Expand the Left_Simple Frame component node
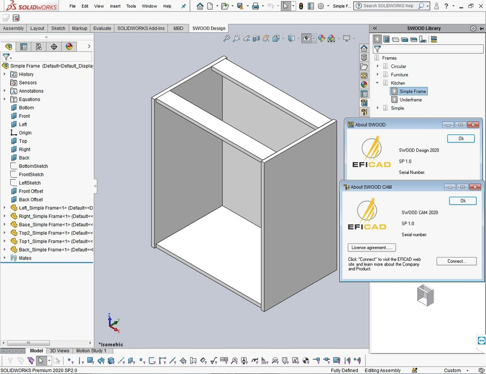486x374 pixels. pos(4,208)
